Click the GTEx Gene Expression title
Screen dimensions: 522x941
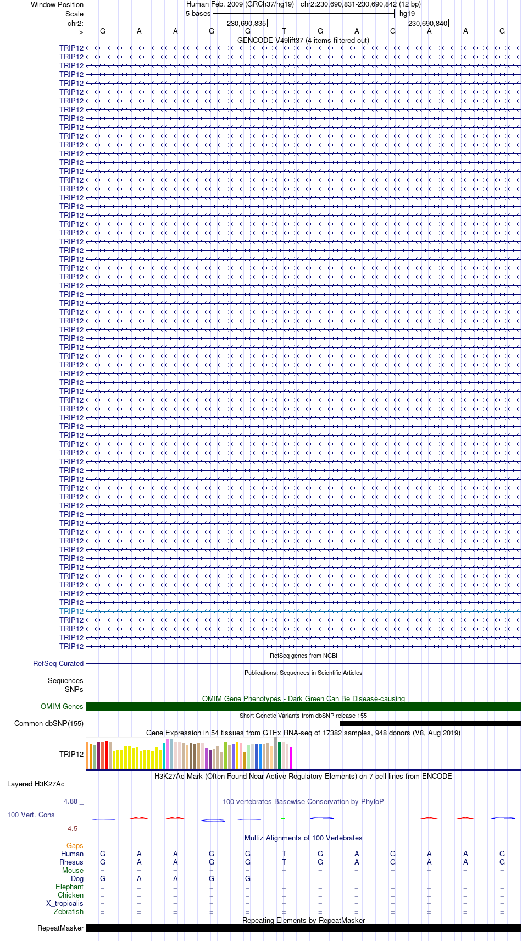pos(303,733)
